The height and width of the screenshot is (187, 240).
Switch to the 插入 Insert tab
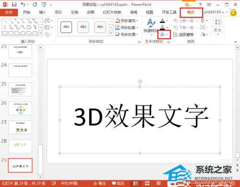point(42,12)
